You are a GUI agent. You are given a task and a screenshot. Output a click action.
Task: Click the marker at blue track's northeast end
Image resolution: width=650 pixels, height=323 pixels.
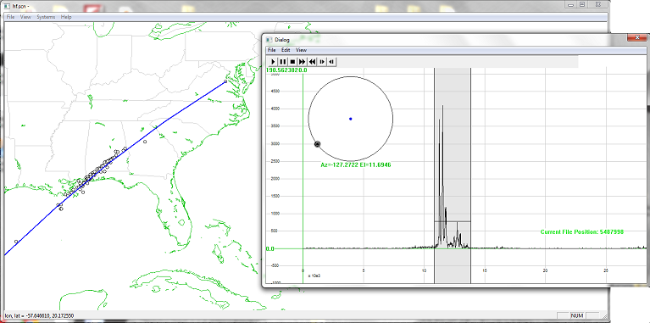[226, 81]
